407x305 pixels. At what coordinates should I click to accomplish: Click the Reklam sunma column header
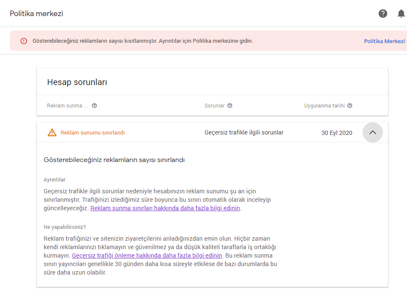67,106
